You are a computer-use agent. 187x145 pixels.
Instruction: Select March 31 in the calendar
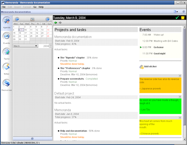pos(27,39)
